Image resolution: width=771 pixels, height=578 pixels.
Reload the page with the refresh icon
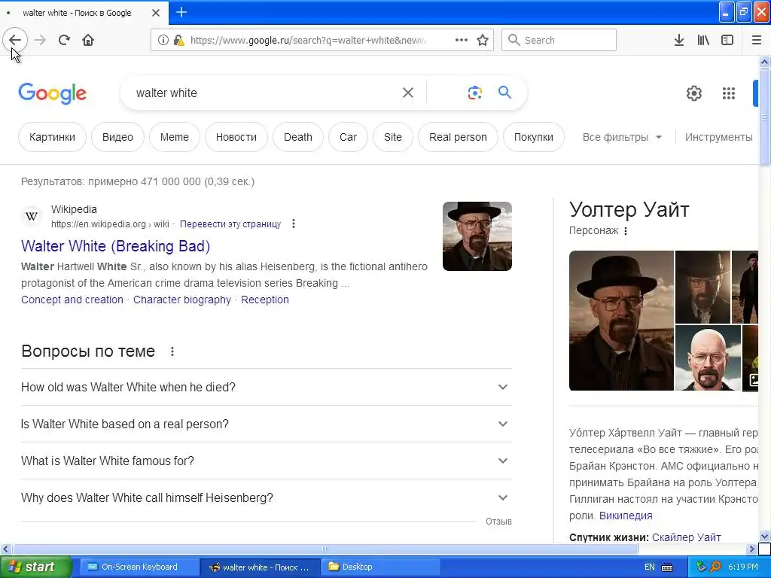click(64, 40)
